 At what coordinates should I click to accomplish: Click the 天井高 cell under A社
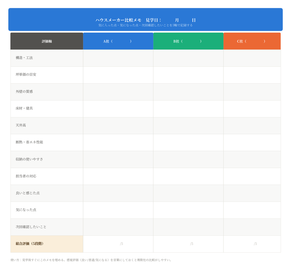[118, 125]
